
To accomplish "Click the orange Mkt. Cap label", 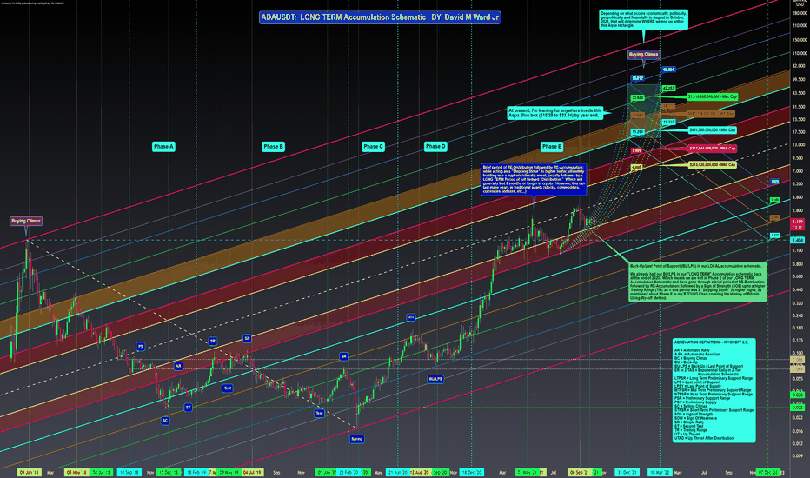I will tap(710, 113).
